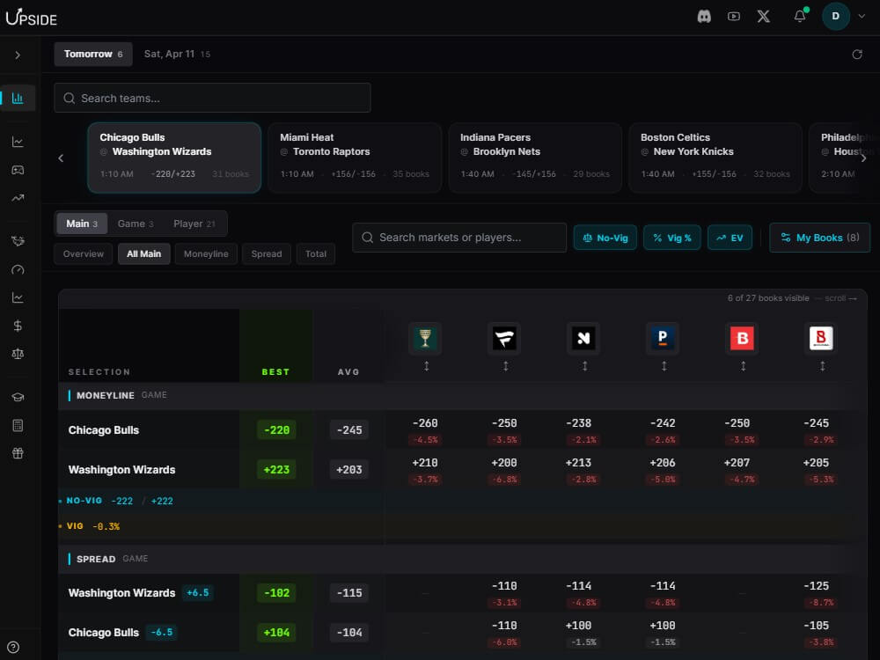
Task: Refresh the odds with the refresh icon
Action: 858,54
